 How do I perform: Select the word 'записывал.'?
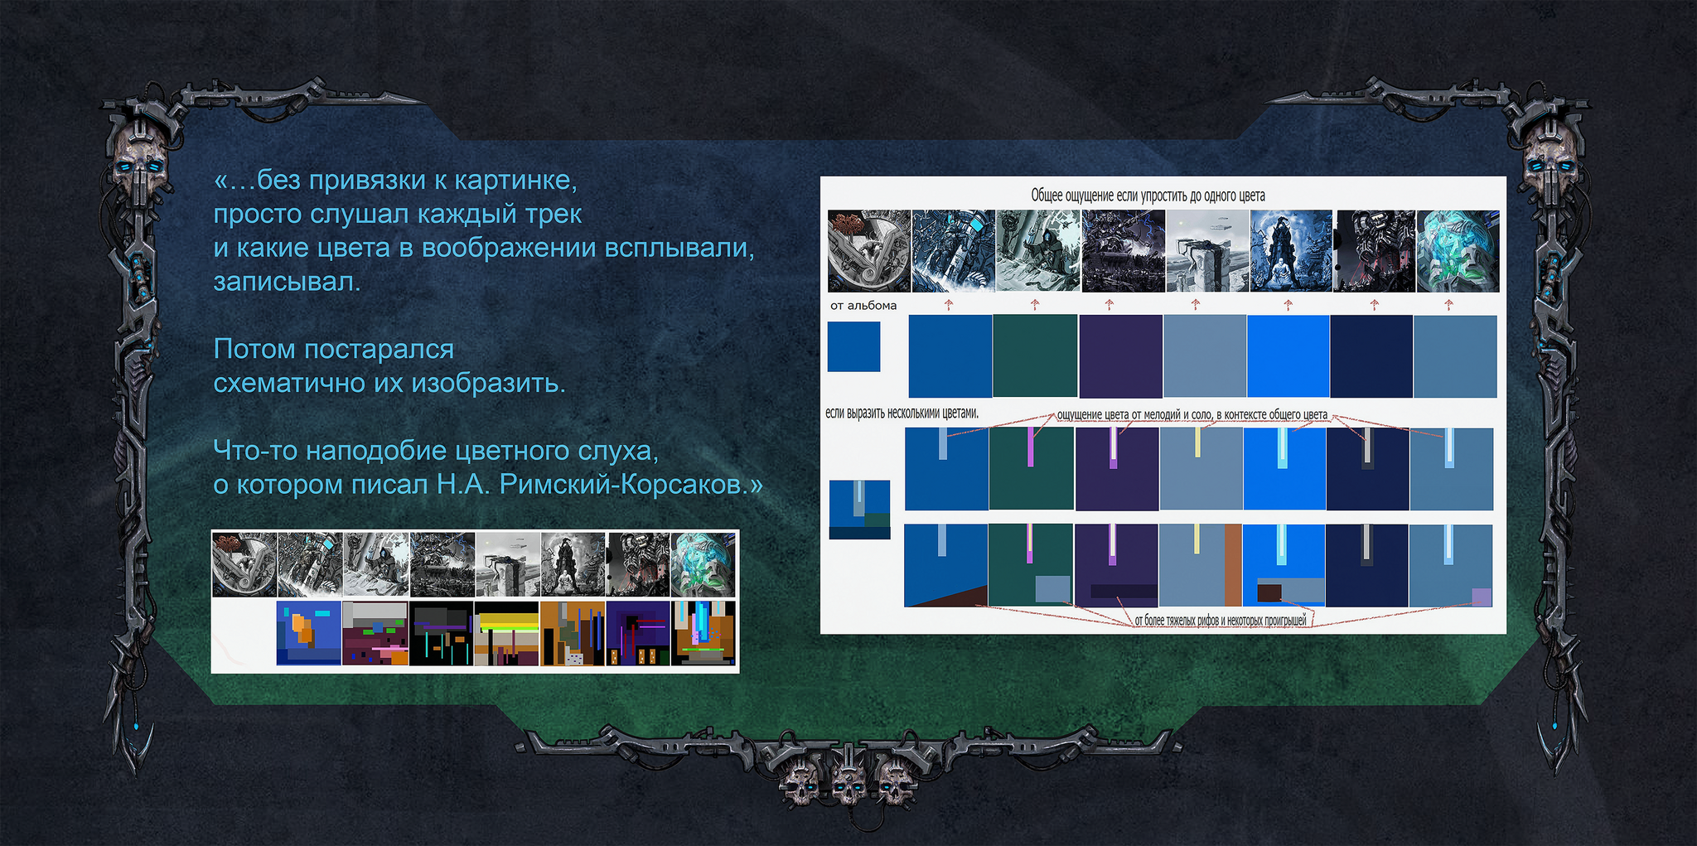[x=287, y=282]
